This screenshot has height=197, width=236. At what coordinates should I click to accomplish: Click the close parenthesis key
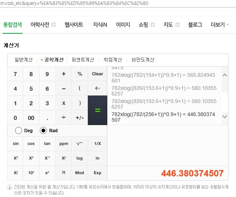(80, 103)
